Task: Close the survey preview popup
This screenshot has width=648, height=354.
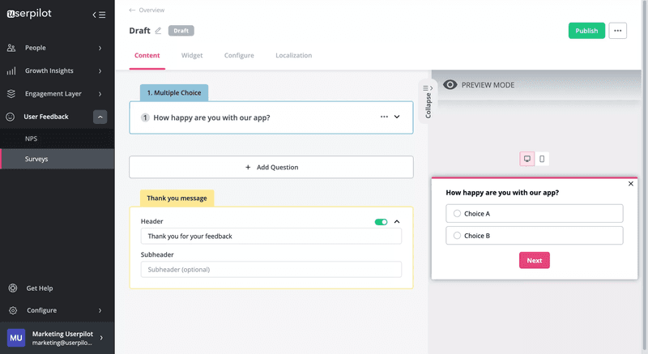Action: pyautogui.click(x=631, y=184)
